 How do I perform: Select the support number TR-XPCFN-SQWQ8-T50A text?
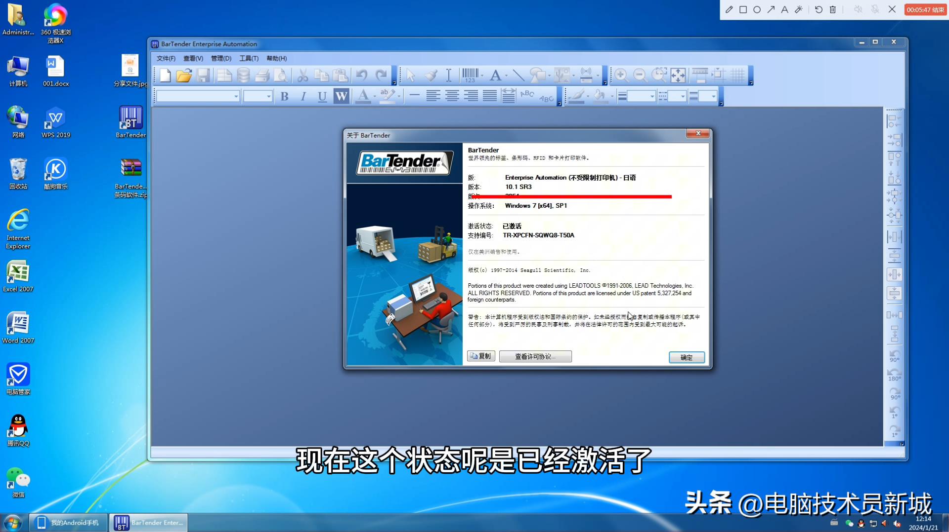(538, 235)
